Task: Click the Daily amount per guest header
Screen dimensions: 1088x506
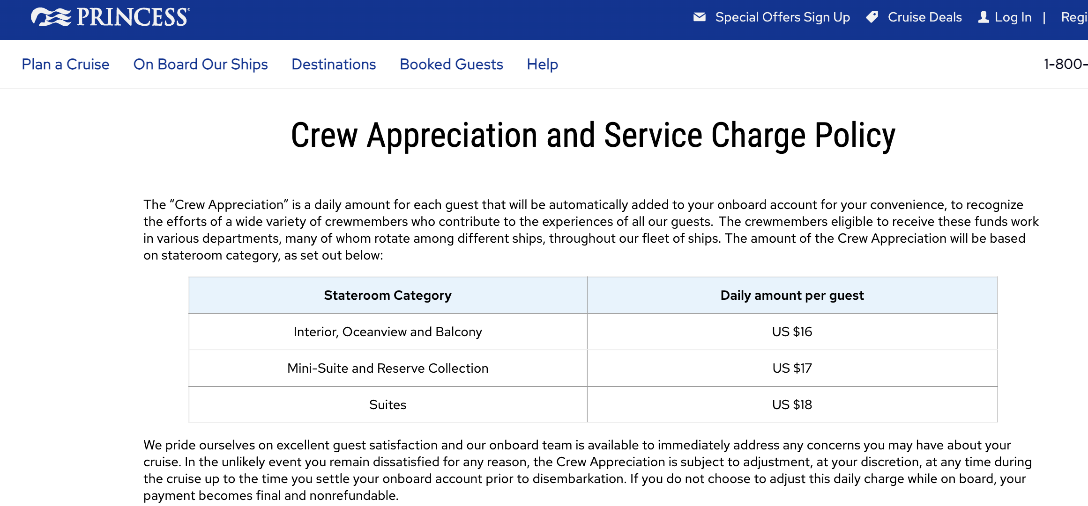Action: click(792, 295)
